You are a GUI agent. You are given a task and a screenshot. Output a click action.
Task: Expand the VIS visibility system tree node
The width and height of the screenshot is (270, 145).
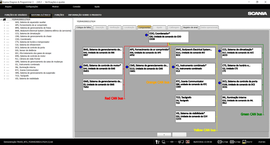pos(4,79)
